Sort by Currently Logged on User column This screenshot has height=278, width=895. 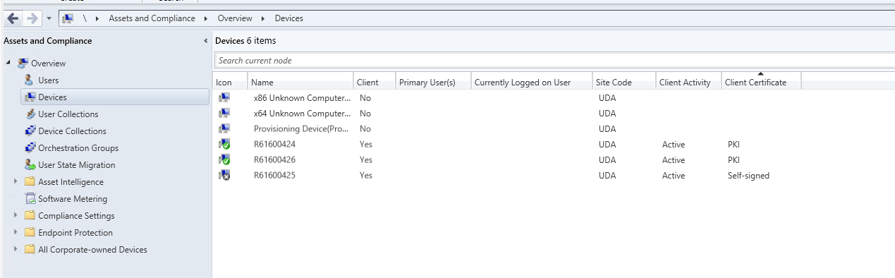tap(532, 83)
